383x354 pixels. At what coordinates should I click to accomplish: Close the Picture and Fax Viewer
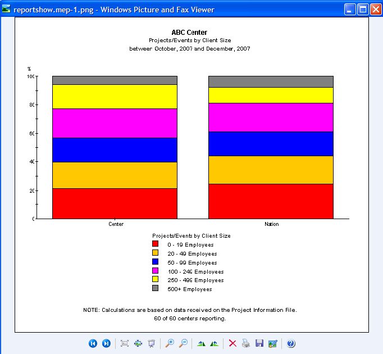click(376, 10)
